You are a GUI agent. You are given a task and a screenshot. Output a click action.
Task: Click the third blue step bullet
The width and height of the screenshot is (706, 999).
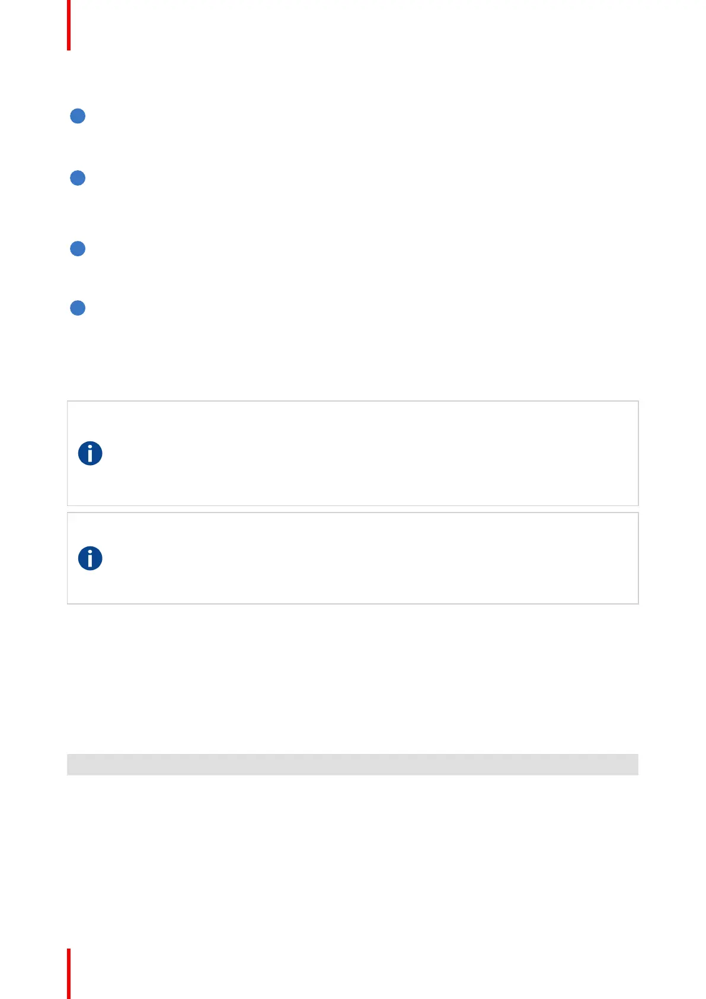78,249
